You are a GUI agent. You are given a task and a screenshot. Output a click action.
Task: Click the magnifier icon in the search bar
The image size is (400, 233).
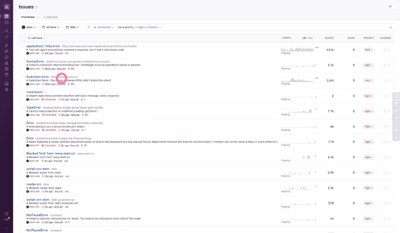coord(89,27)
